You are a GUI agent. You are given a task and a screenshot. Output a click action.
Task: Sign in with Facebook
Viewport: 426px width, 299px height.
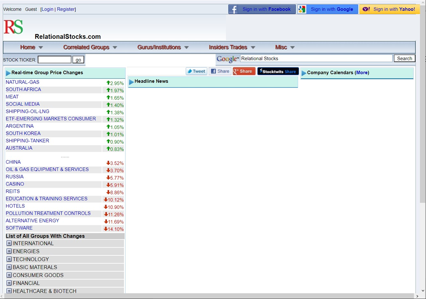pos(262,9)
